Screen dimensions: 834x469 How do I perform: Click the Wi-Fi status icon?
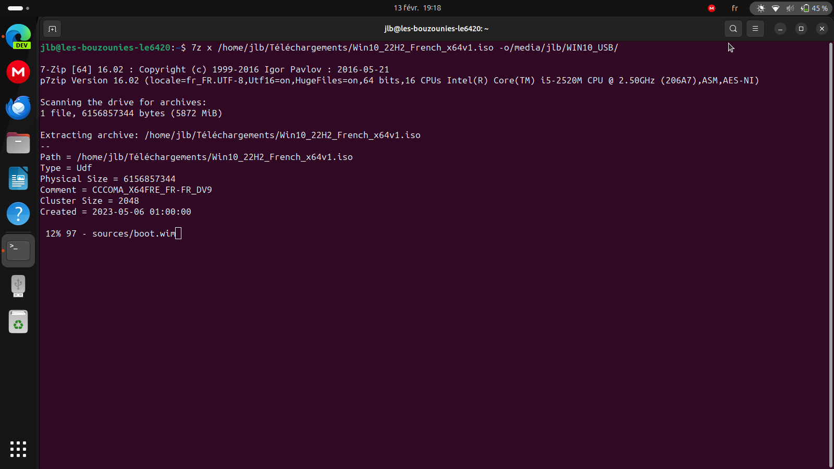(776, 8)
